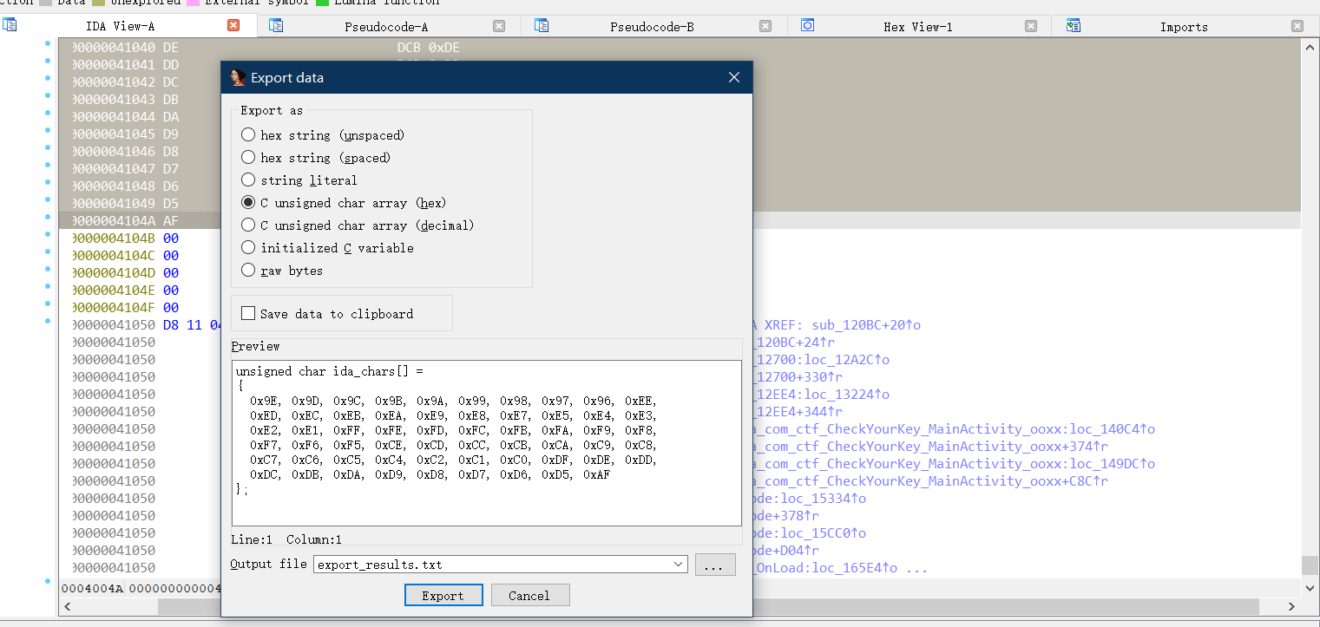The width and height of the screenshot is (1320, 627).
Task: Close the Pseudocode-B tab
Action: coord(765,26)
